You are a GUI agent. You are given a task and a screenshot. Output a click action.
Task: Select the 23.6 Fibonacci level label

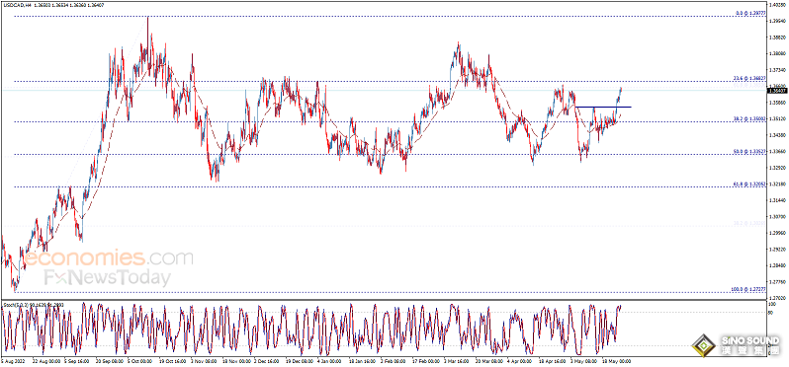(749, 78)
